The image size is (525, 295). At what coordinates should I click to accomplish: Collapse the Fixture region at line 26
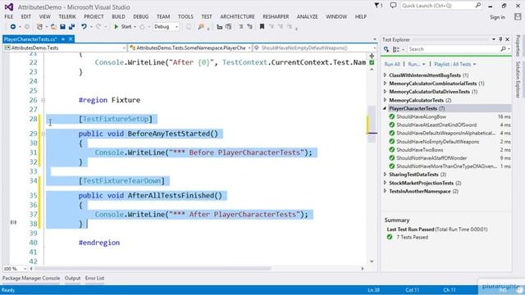43,100
